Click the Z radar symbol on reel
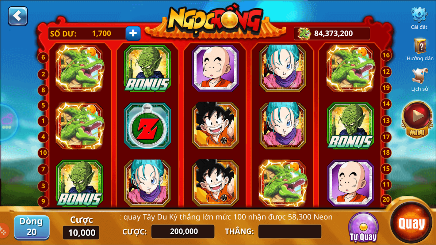The image size is (436, 245). 147,126
